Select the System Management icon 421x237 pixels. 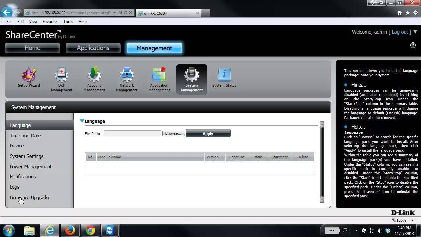pos(192,79)
